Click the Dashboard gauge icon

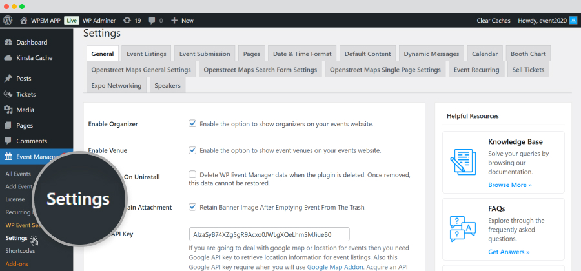click(8, 42)
